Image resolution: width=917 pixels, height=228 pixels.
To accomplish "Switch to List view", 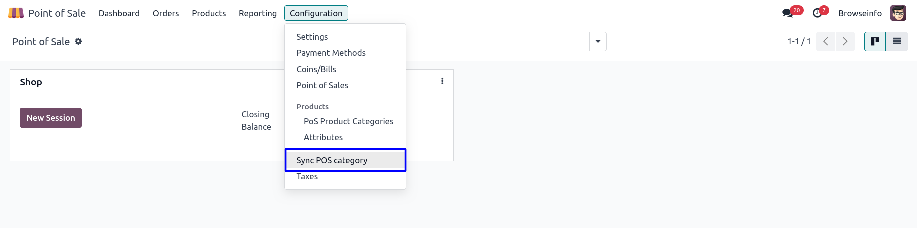I will 897,42.
